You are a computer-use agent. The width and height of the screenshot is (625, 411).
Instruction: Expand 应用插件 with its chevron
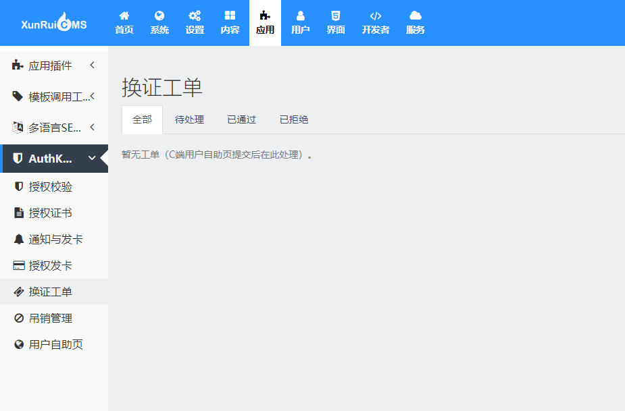[x=93, y=65]
